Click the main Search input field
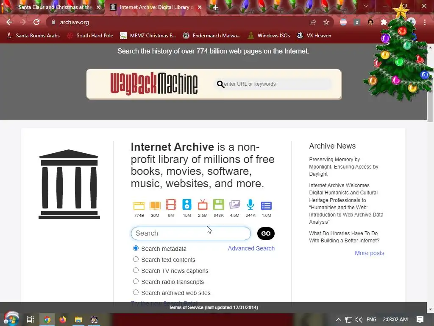 click(191, 233)
